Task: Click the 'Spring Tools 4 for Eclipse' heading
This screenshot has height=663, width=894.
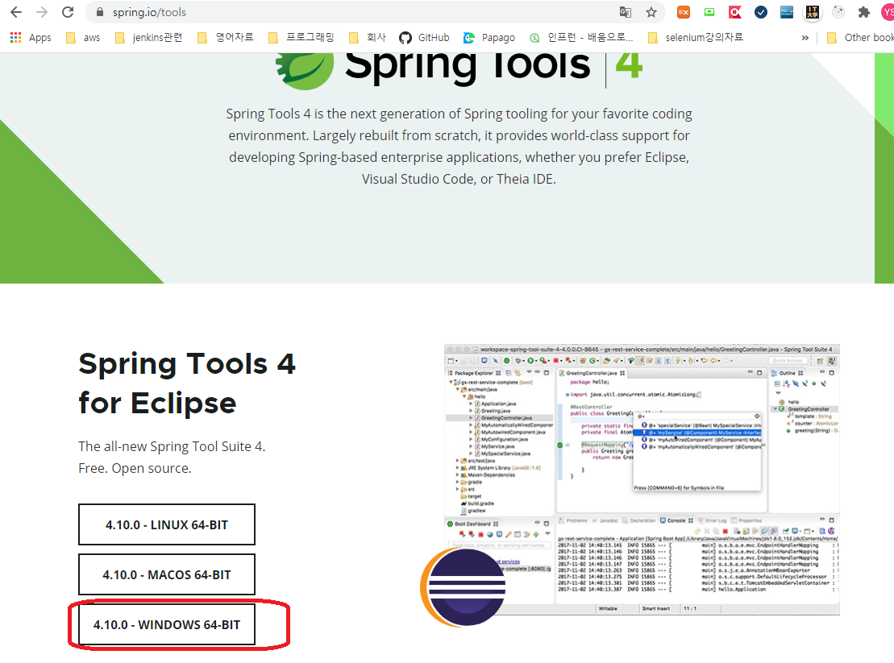Action: tap(187, 383)
